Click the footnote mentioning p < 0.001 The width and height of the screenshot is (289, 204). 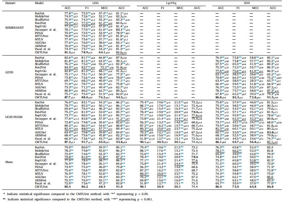[x=77, y=199]
